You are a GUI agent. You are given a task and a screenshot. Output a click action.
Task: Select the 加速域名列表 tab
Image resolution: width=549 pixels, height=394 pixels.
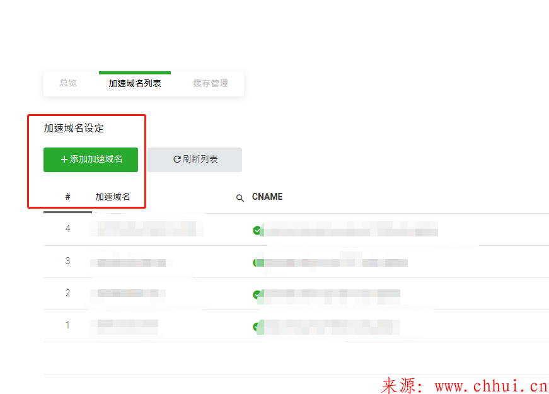click(x=135, y=83)
